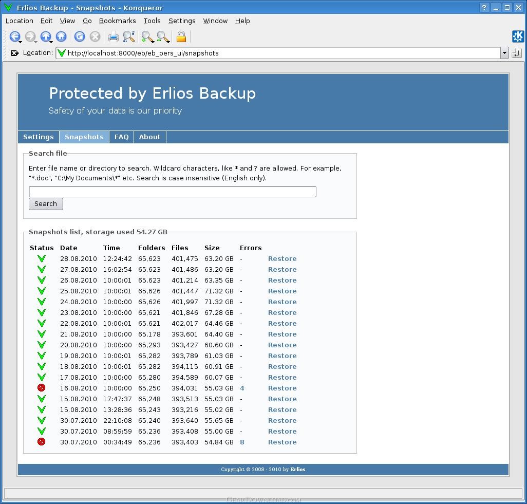The width and height of the screenshot is (527, 504).
Task: Open the Bookmarks menu
Action: coord(117,21)
